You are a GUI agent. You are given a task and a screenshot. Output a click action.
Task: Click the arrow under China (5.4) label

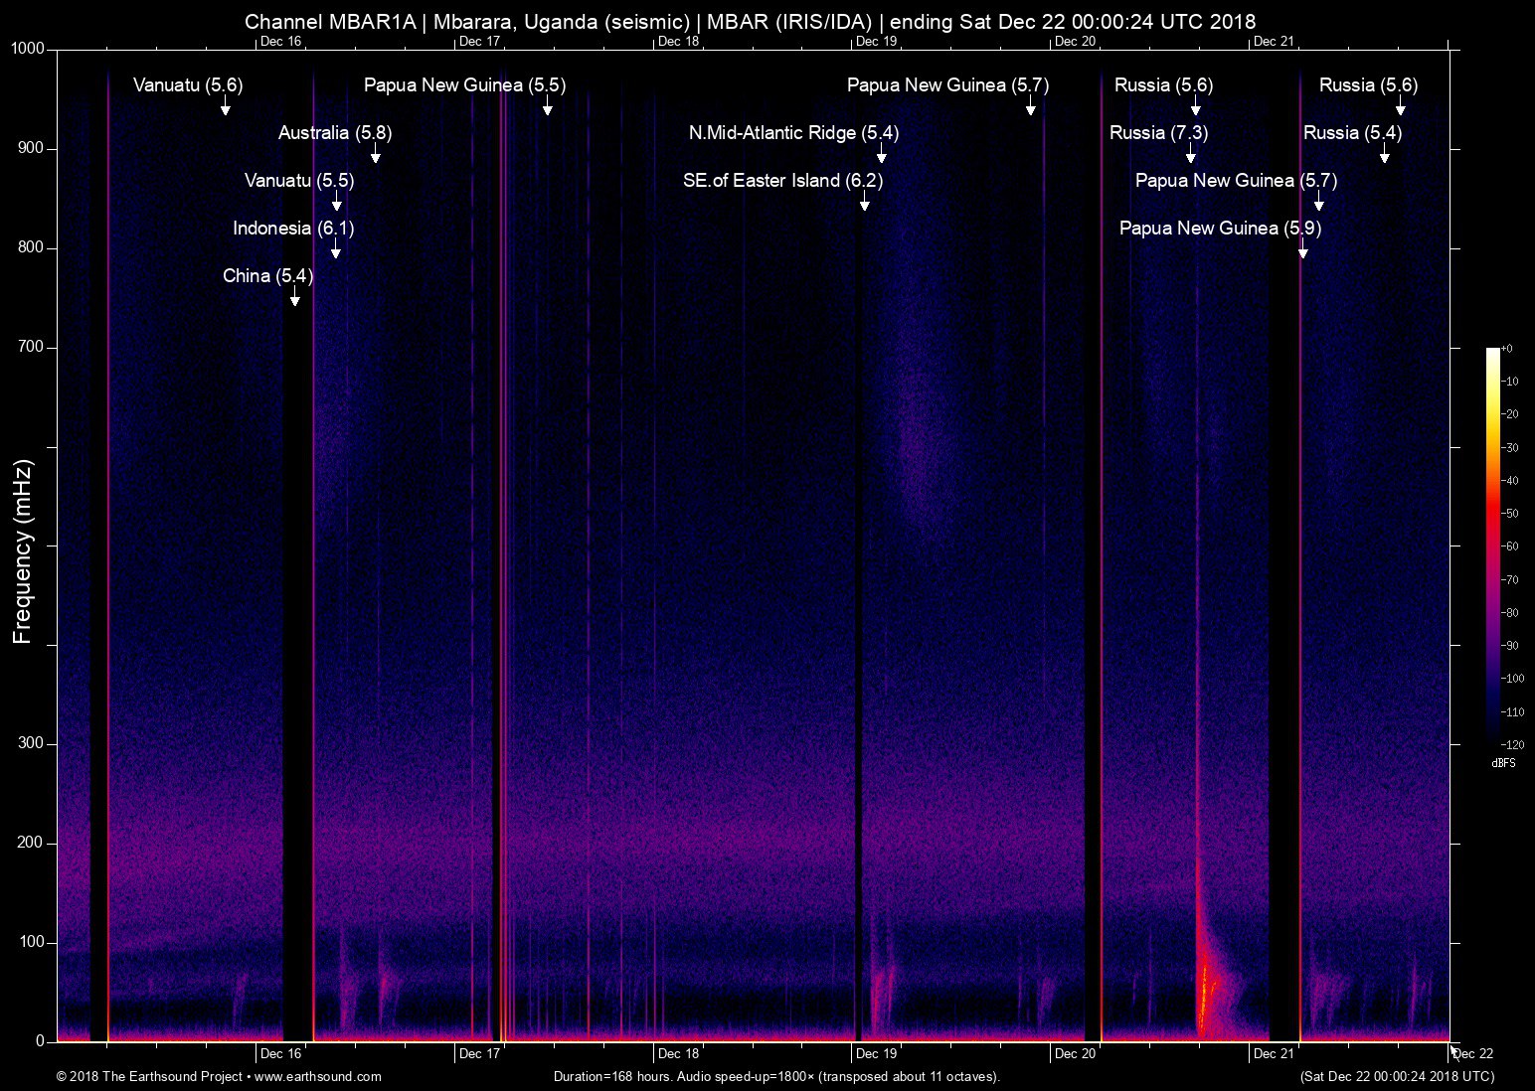pos(295,297)
